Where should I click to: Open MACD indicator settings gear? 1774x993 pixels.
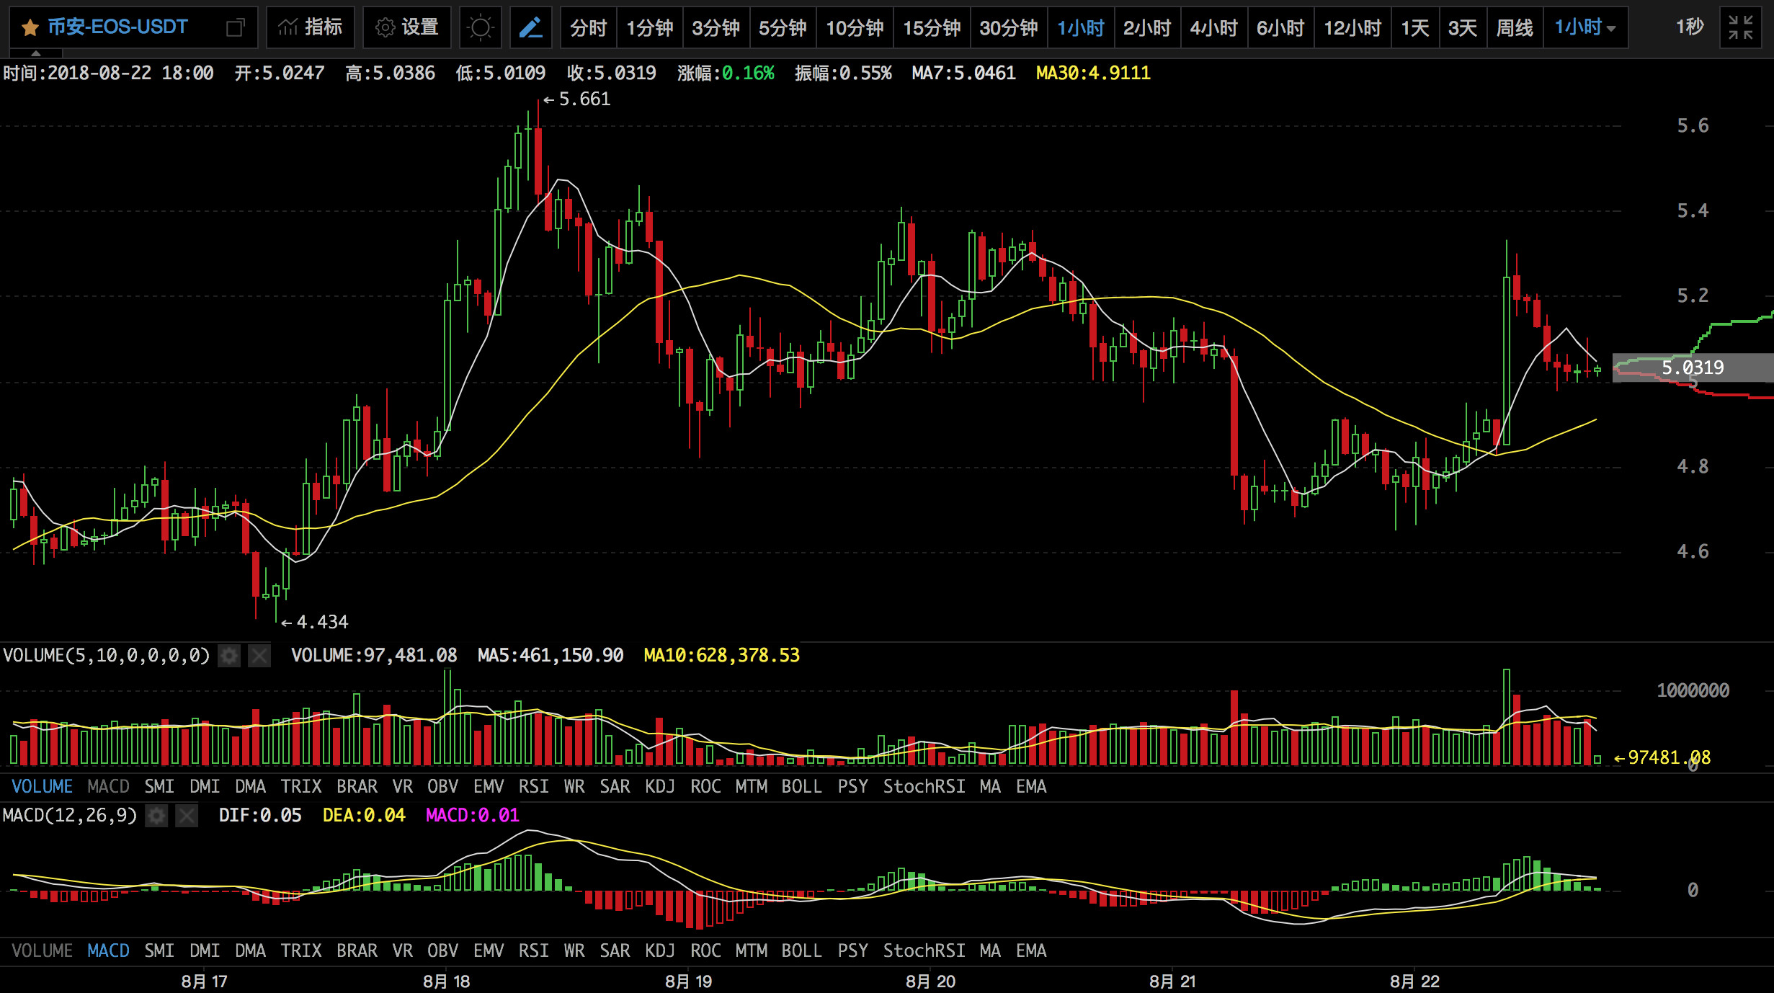point(156,816)
